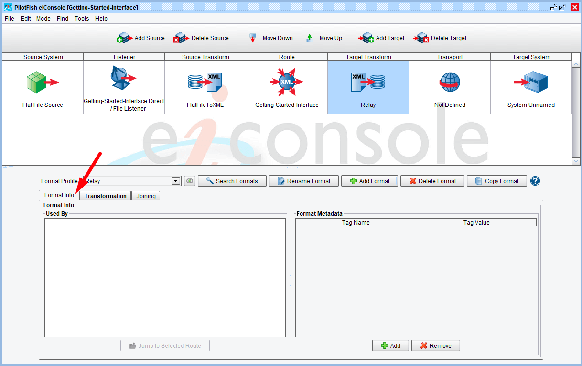Toggle the green button beside Format Profile dropdown
The image size is (582, 366).
coord(190,181)
